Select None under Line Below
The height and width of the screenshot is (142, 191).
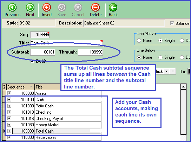pyautogui.click(x=139, y=57)
